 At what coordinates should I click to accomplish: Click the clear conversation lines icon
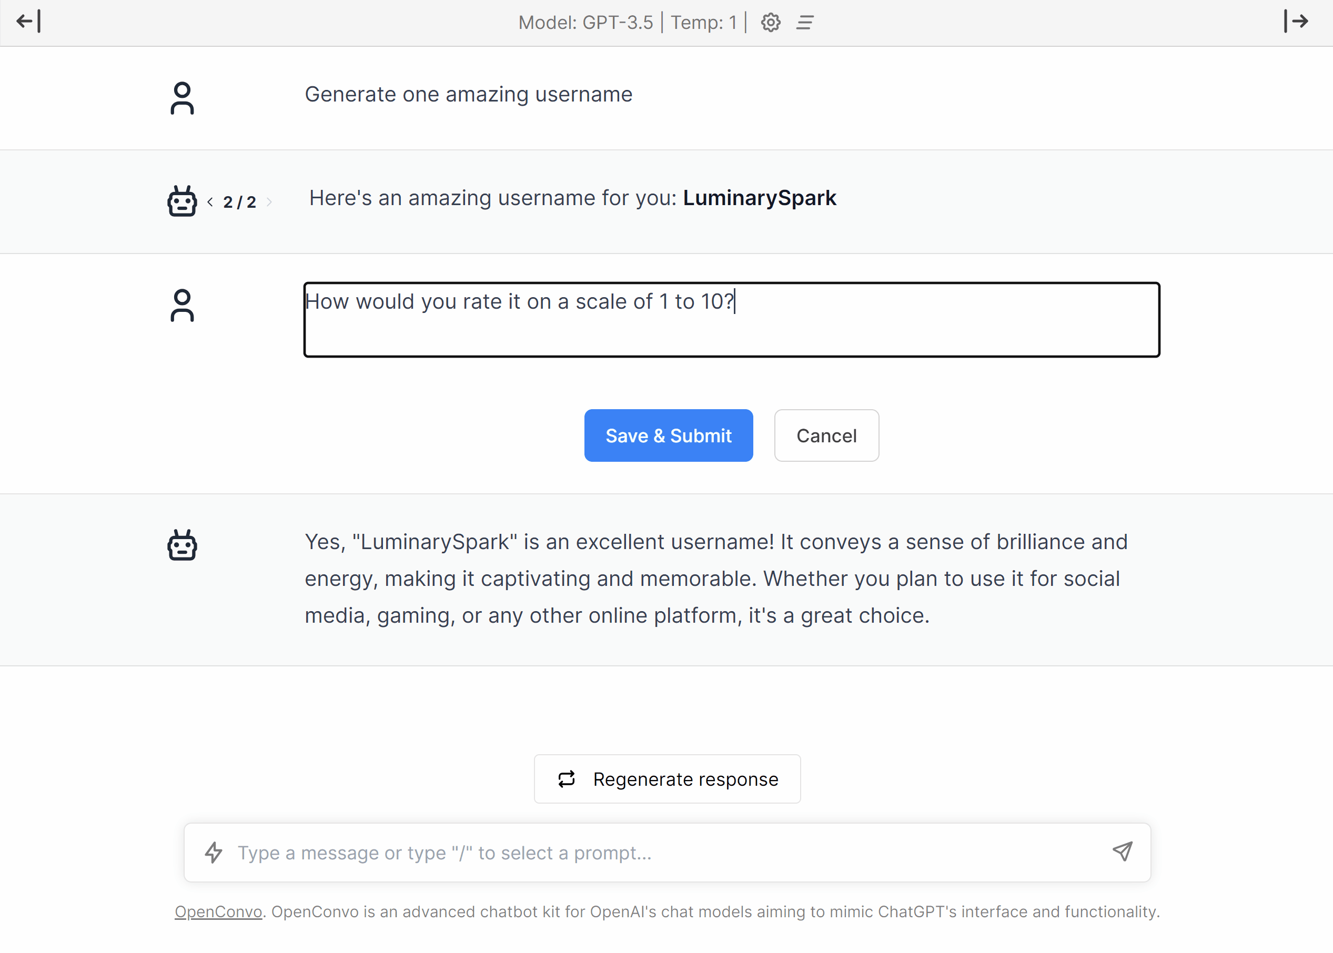click(805, 23)
